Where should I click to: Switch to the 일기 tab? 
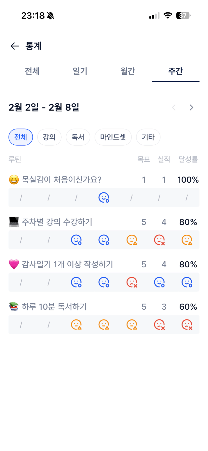80,71
